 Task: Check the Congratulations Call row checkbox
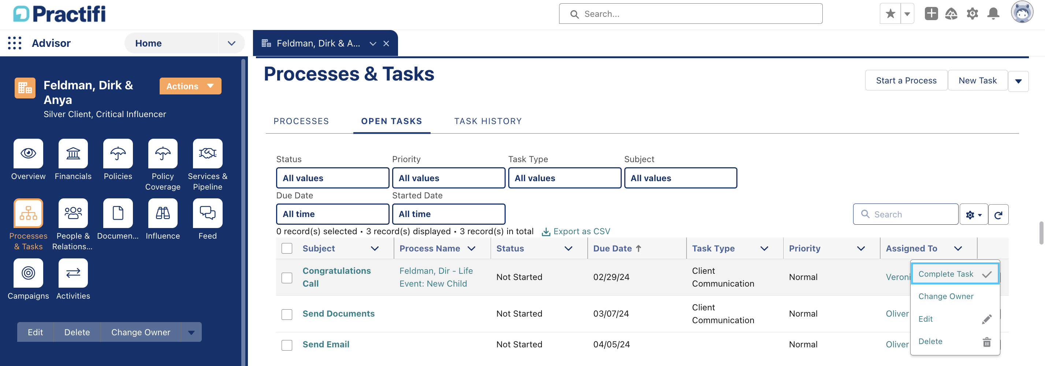(287, 278)
